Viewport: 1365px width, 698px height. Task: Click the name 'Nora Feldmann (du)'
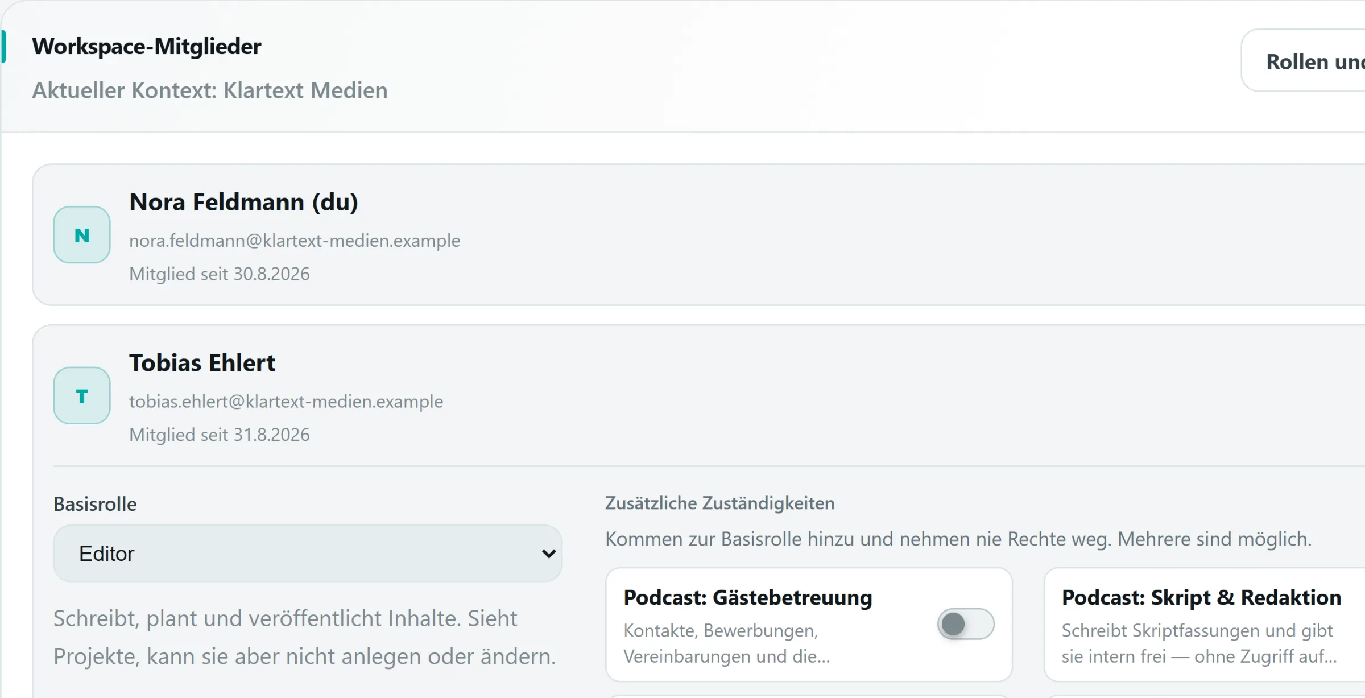[x=243, y=202]
